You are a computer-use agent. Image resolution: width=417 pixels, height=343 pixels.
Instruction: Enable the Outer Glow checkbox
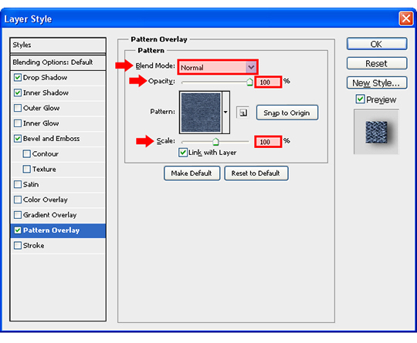(18, 108)
